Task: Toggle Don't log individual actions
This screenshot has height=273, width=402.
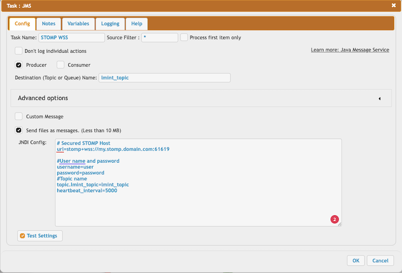Action: 19,51
